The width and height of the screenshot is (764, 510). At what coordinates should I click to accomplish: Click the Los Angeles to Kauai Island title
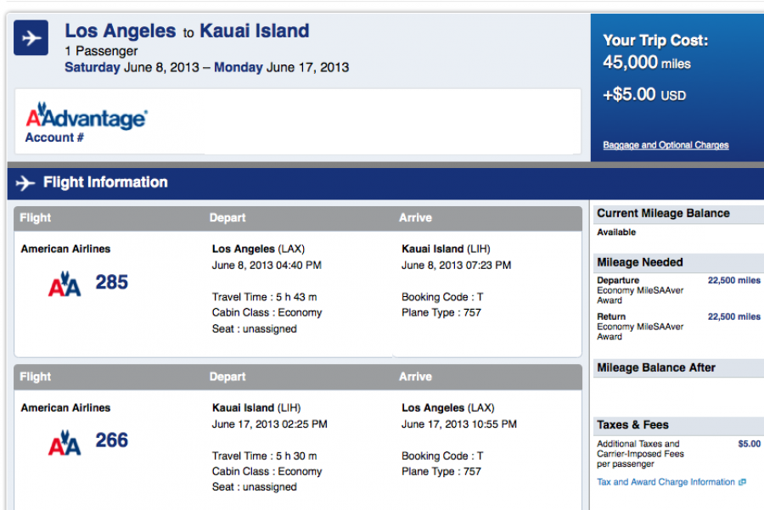click(187, 31)
